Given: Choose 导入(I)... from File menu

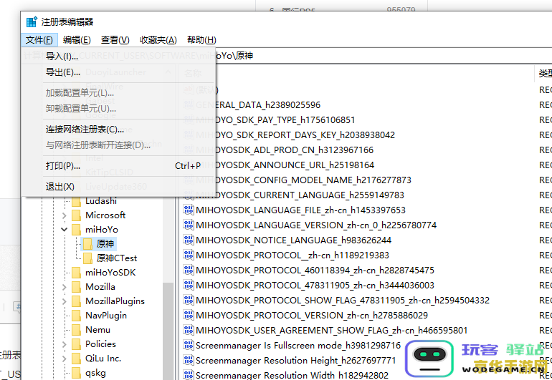Looking at the screenshot, I should point(118,57).
